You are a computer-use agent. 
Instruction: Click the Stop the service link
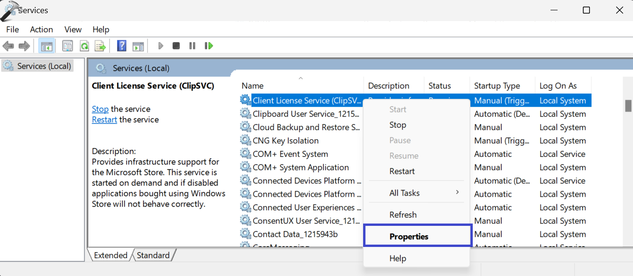(100, 109)
